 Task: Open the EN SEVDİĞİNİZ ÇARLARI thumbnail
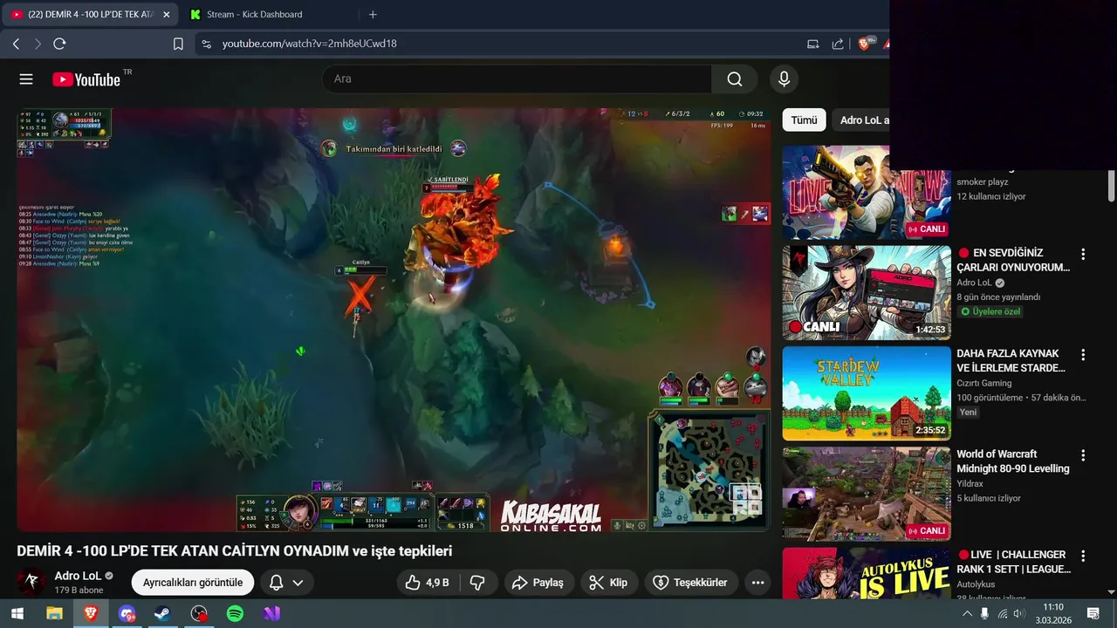pyautogui.click(x=867, y=292)
